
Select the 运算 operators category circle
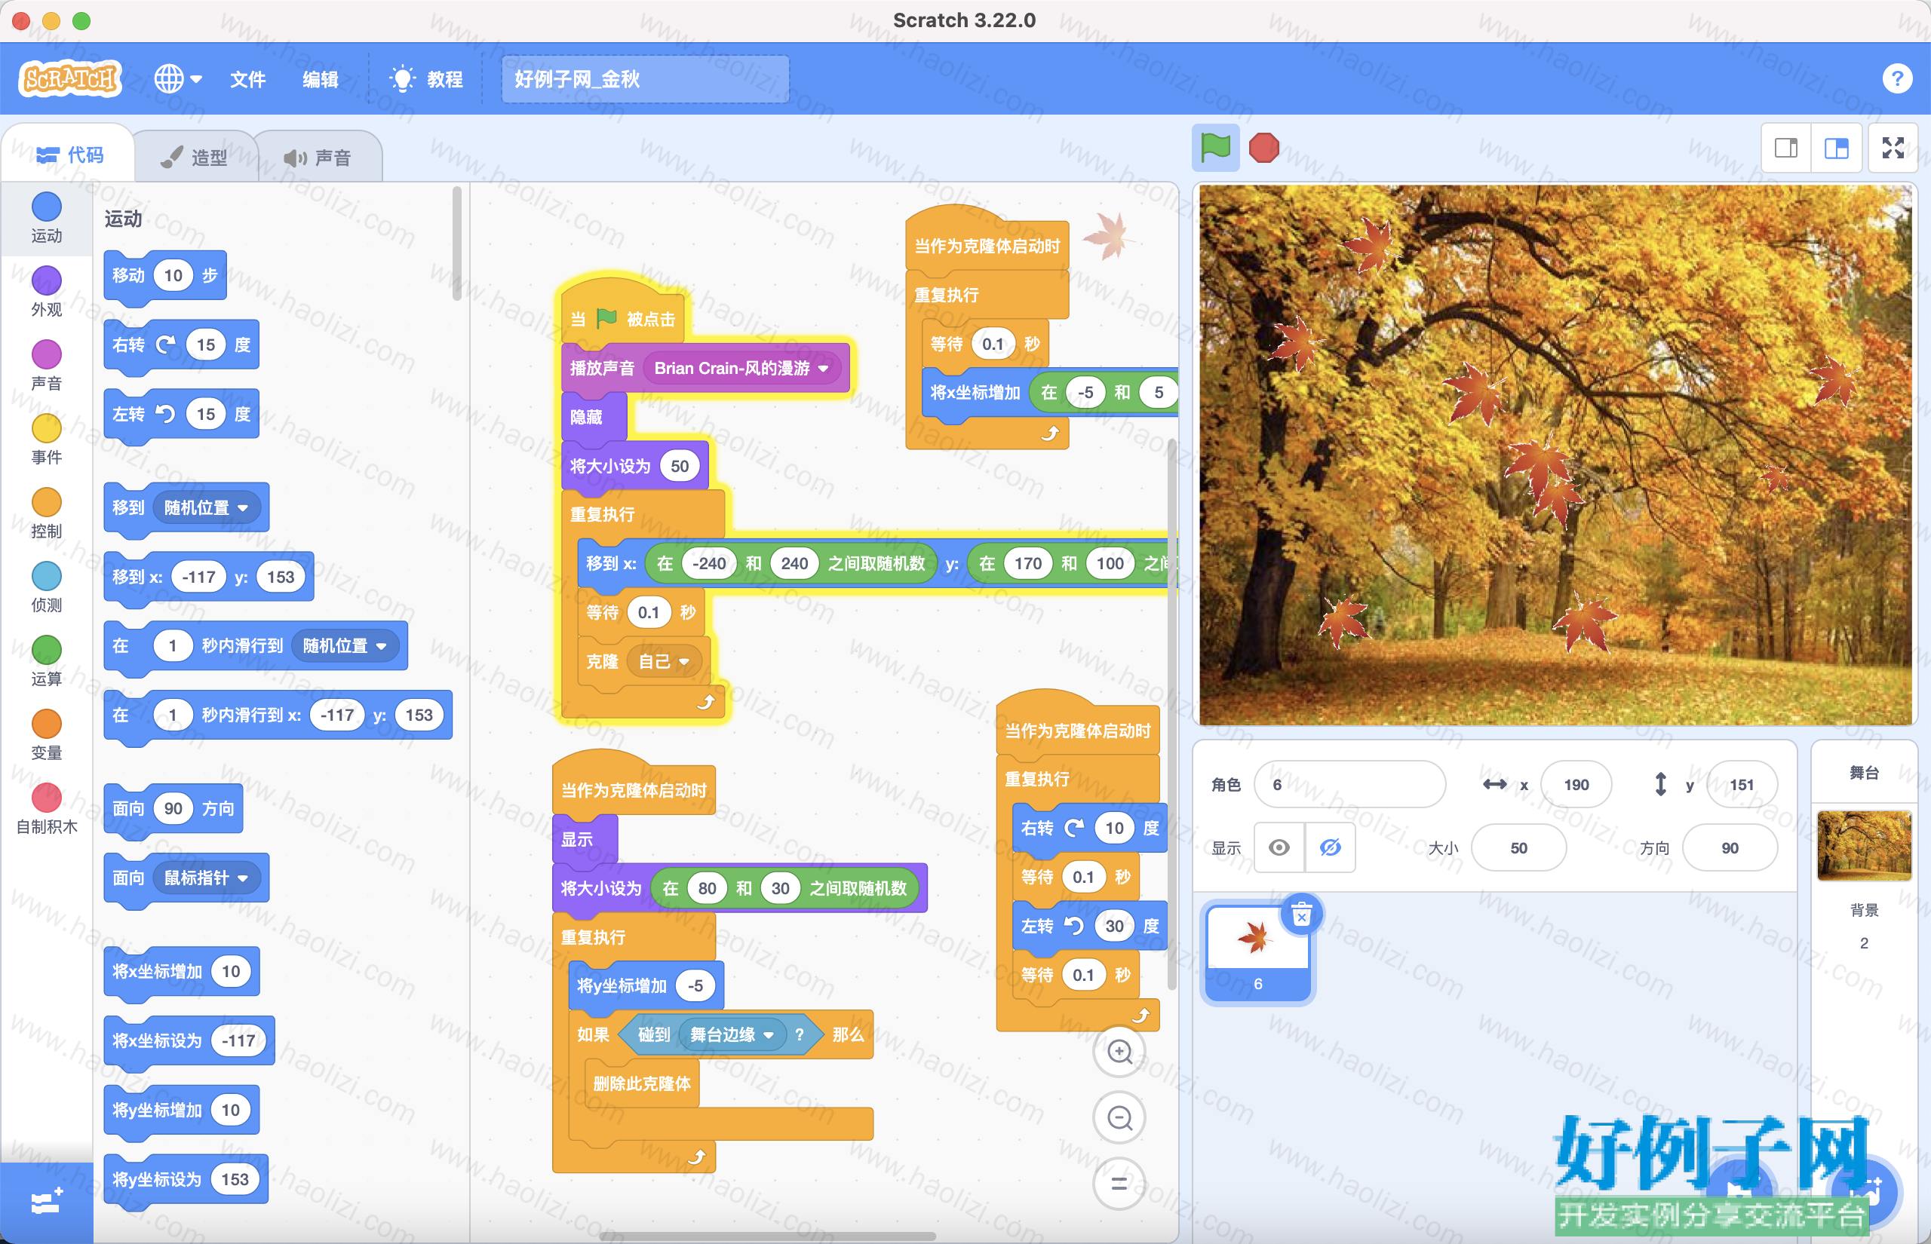(46, 650)
